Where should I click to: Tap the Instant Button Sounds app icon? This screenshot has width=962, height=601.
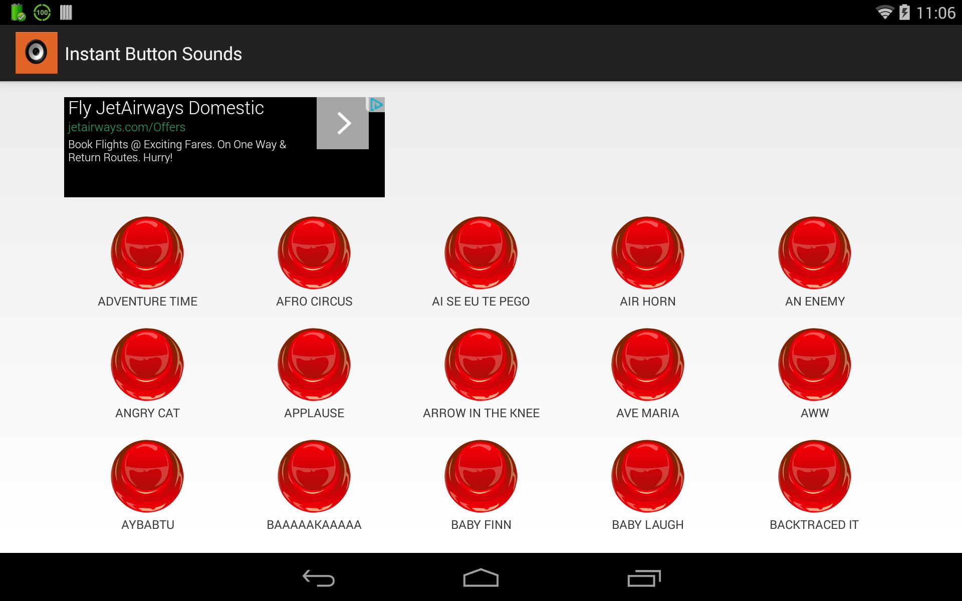tap(36, 53)
